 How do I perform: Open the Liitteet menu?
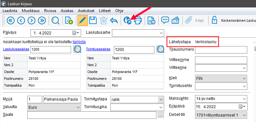click(105, 11)
